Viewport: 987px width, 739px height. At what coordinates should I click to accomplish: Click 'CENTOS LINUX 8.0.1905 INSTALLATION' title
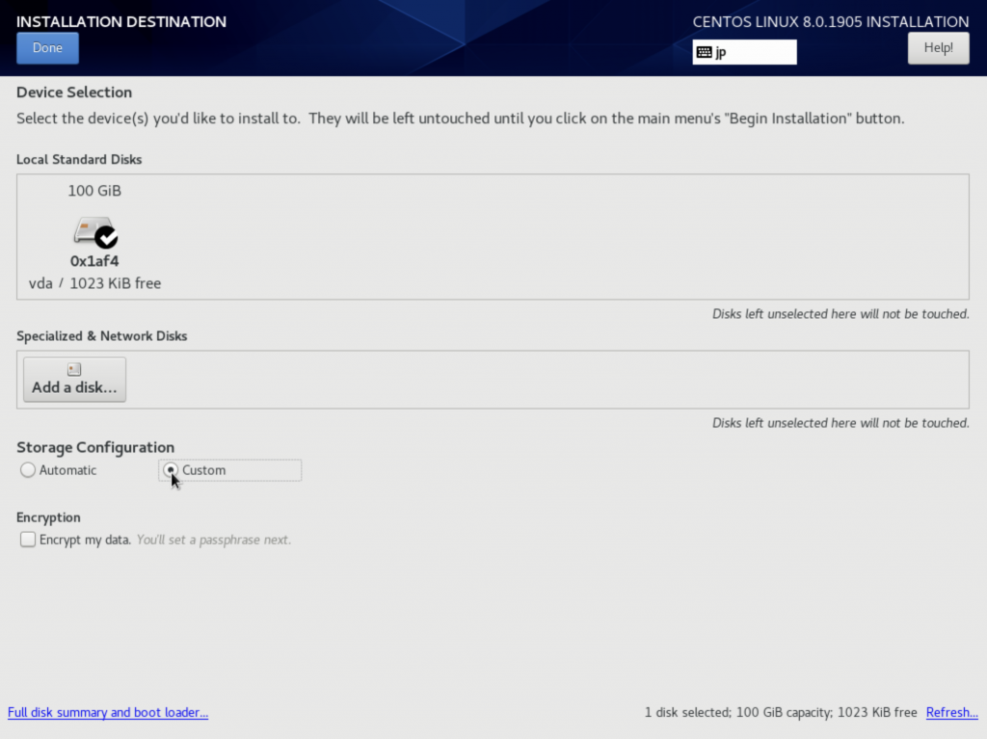831,21
